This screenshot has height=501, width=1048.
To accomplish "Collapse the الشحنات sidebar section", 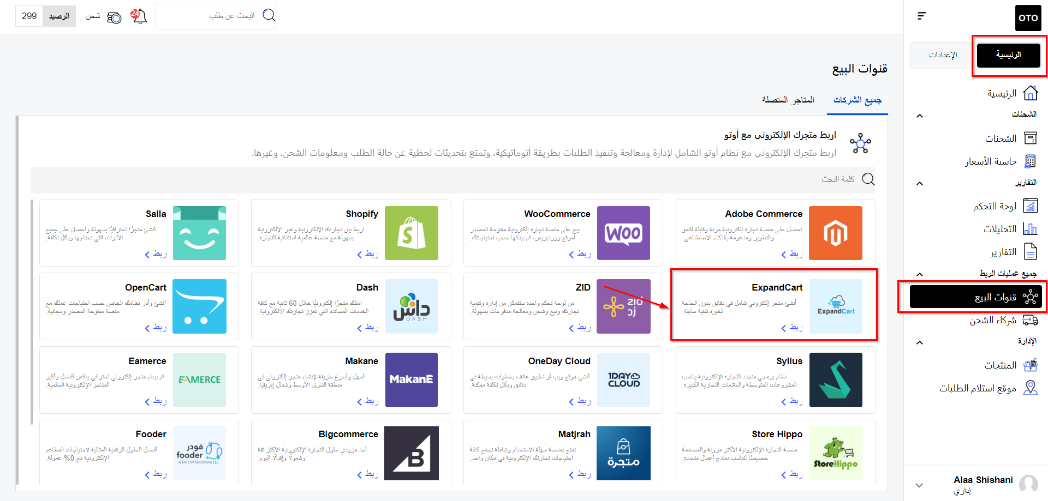I will pos(920,116).
